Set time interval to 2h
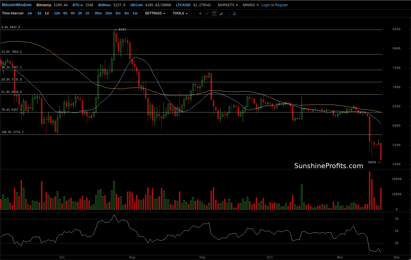 pos(80,13)
